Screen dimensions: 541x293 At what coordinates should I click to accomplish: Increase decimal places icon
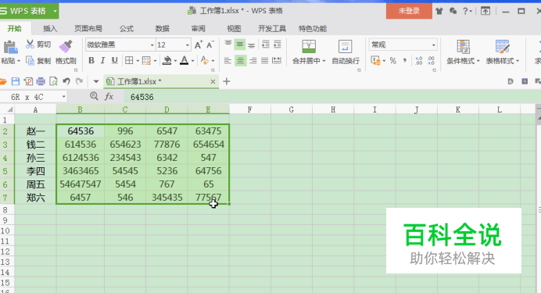[x=419, y=61]
